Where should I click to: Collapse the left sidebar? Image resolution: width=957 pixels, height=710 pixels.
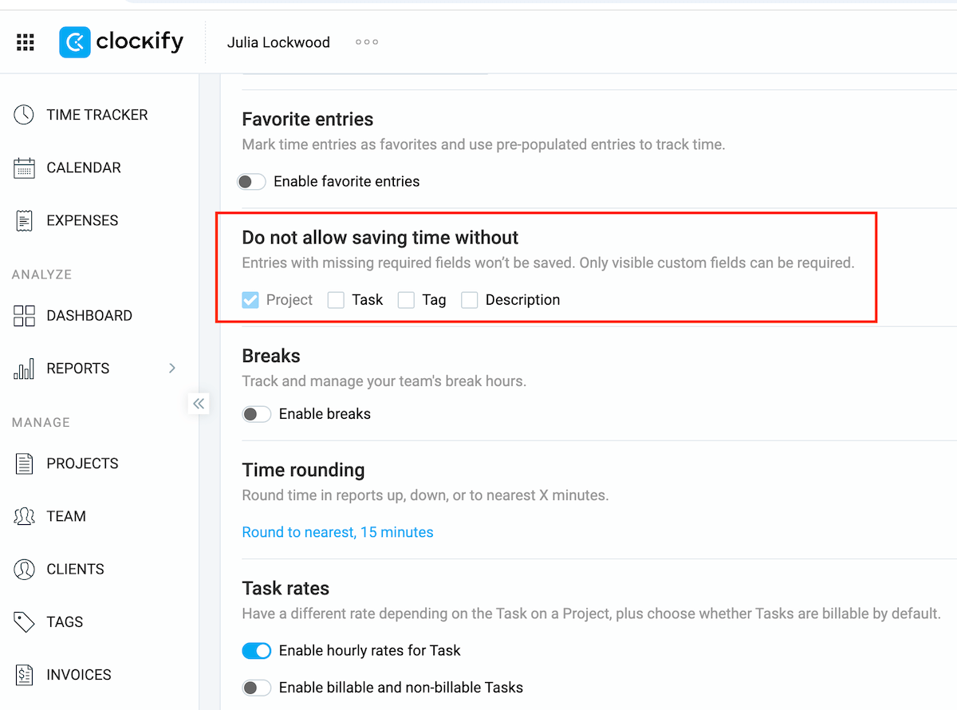point(199,404)
